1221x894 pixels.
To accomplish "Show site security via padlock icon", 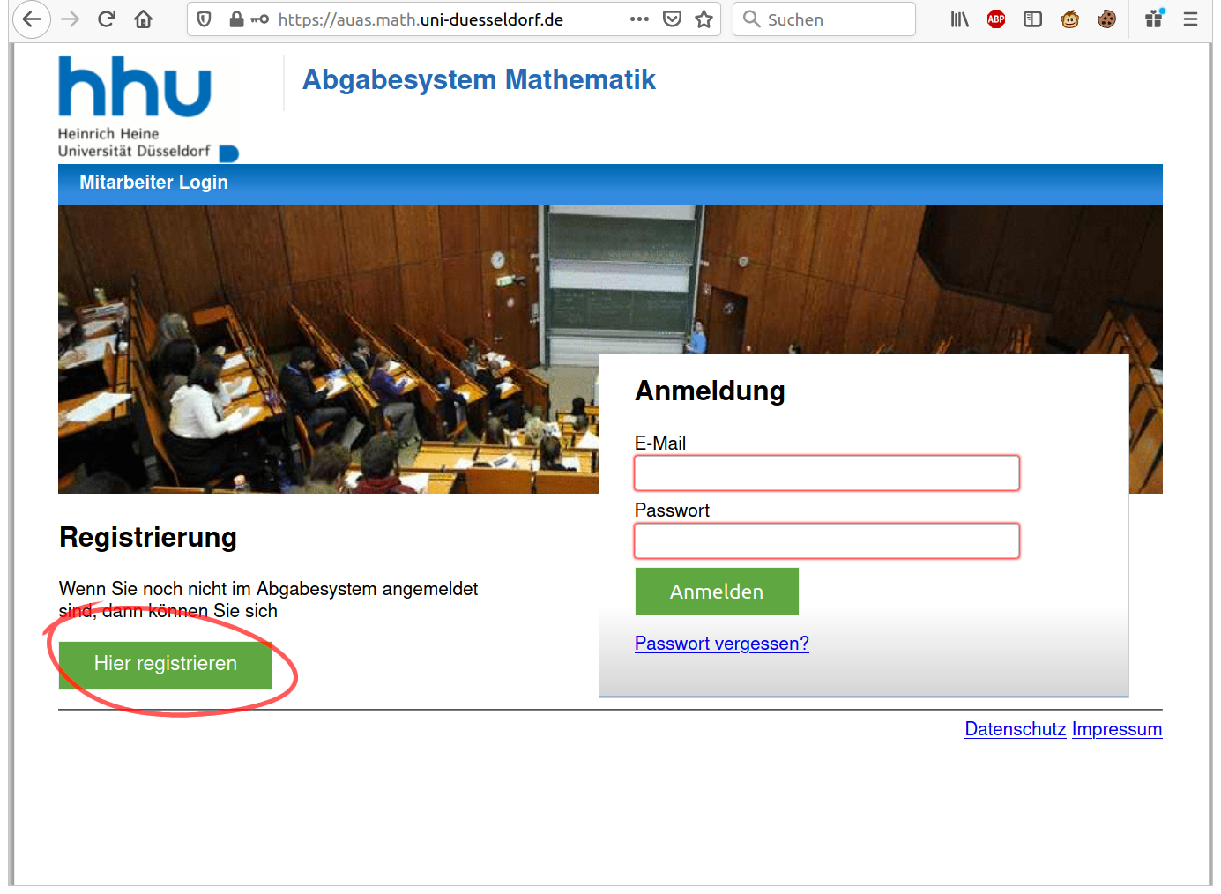I will (236, 19).
